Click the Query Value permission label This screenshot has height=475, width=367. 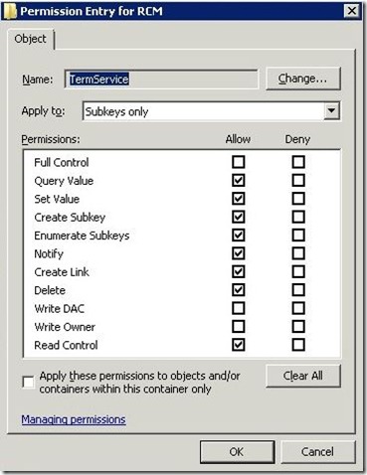64,181
